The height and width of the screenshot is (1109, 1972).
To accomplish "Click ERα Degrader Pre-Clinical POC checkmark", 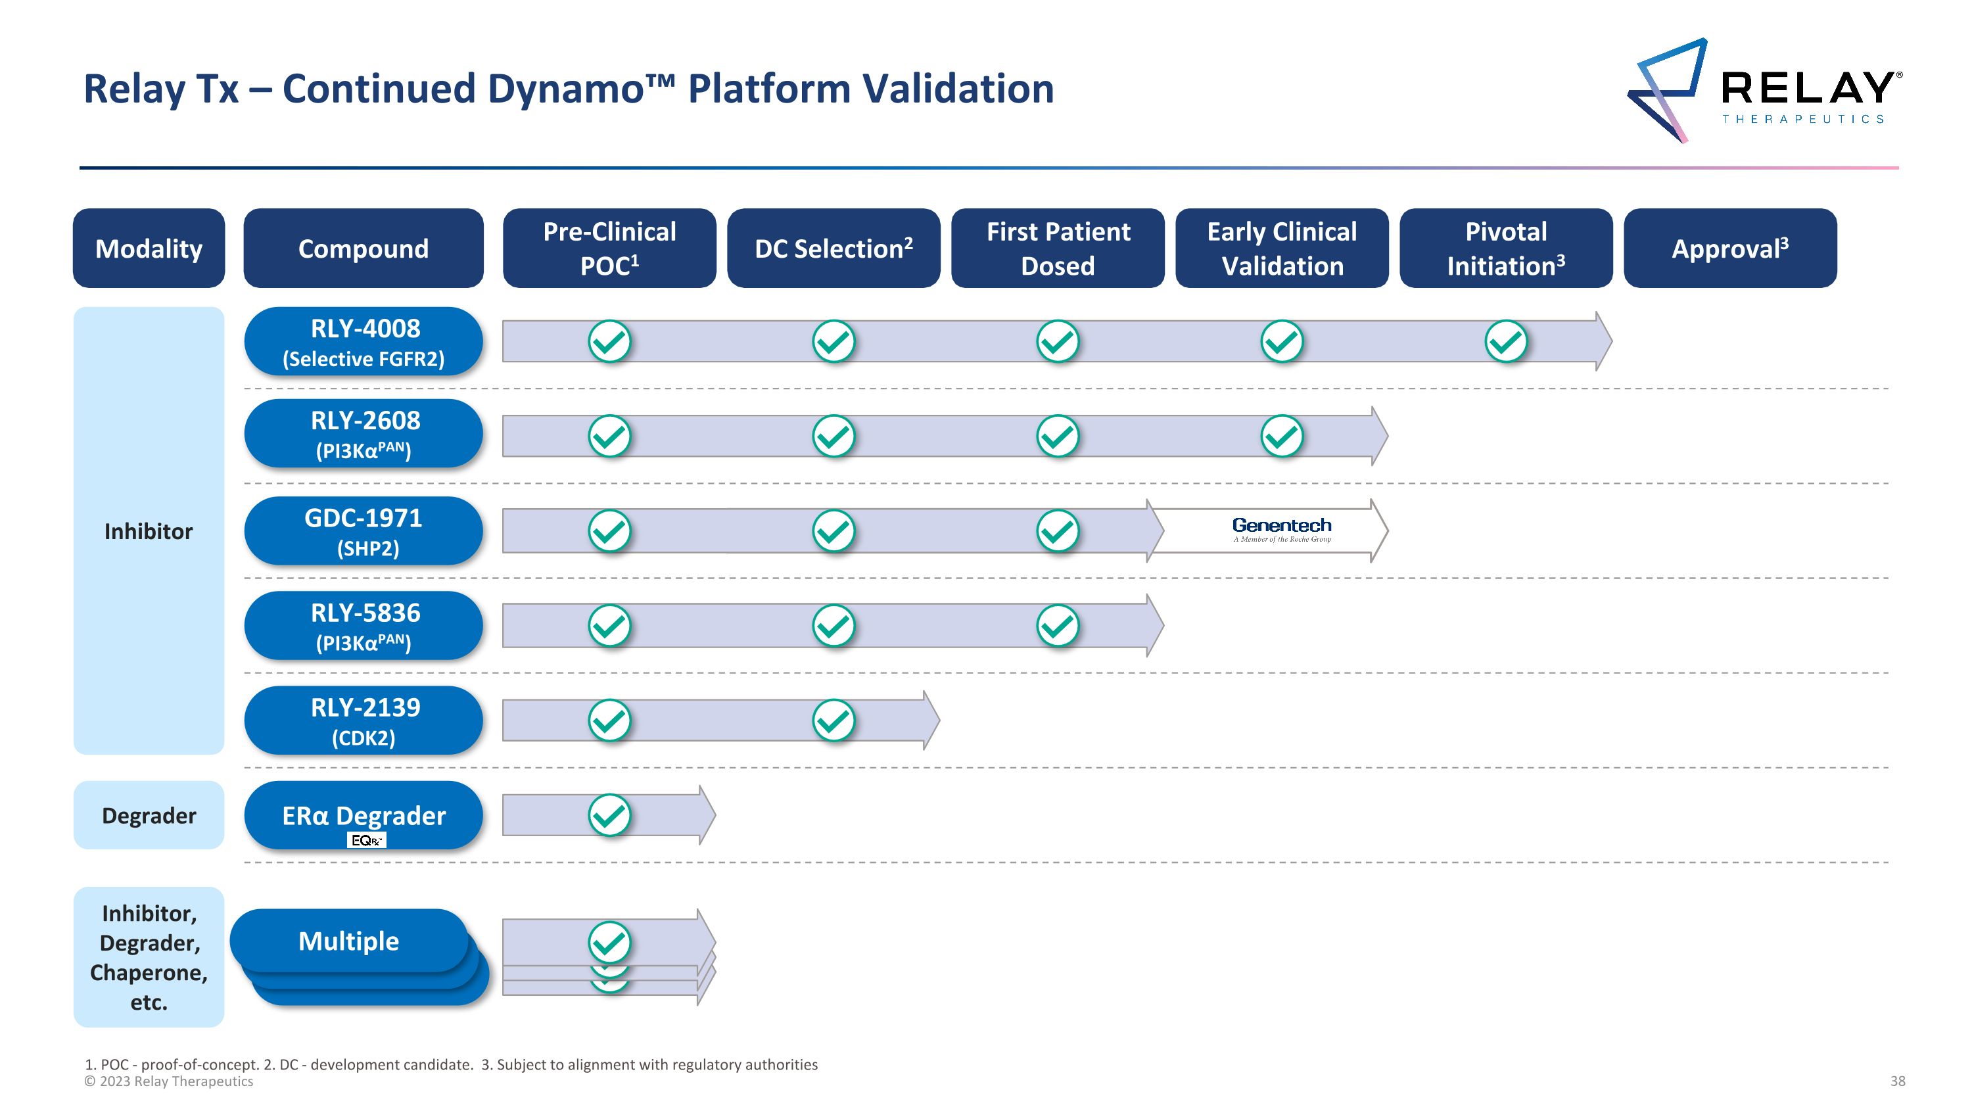I will [x=609, y=815].
